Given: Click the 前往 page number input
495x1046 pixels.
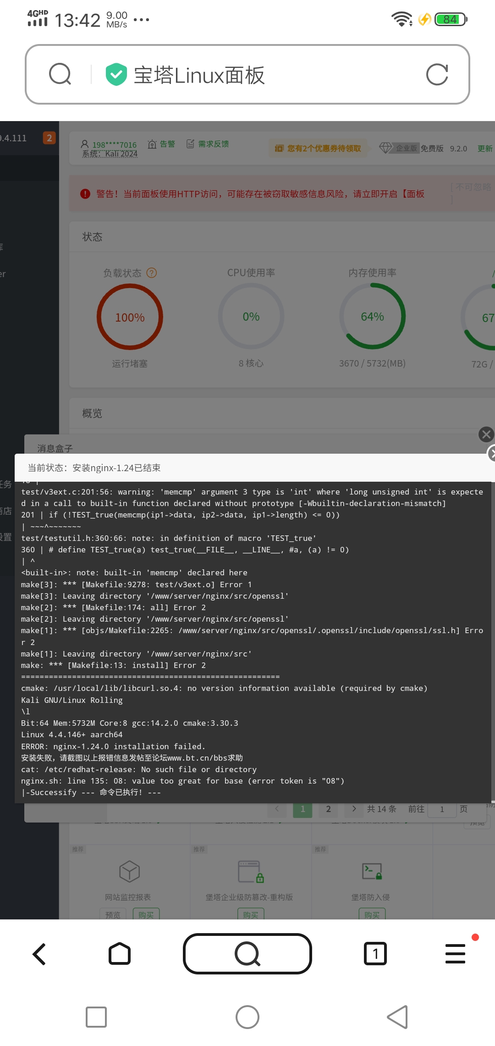Looking at the screenshot, I should pyautogui.click(x=442, y=809).
